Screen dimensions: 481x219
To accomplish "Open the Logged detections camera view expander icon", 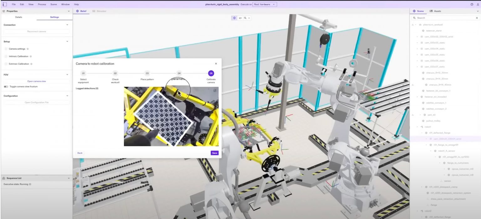I will [x=214, y=91].
